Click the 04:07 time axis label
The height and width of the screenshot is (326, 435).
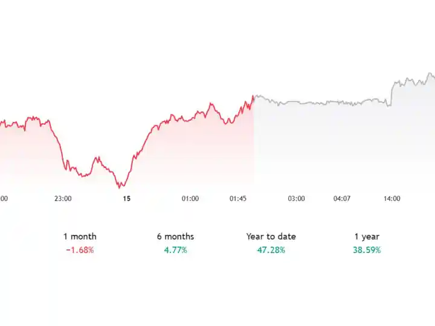tap(342, 199)
